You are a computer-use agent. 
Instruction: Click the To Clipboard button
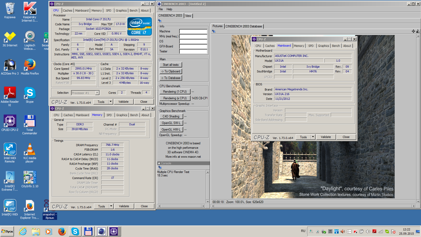(x=171, y=71)
